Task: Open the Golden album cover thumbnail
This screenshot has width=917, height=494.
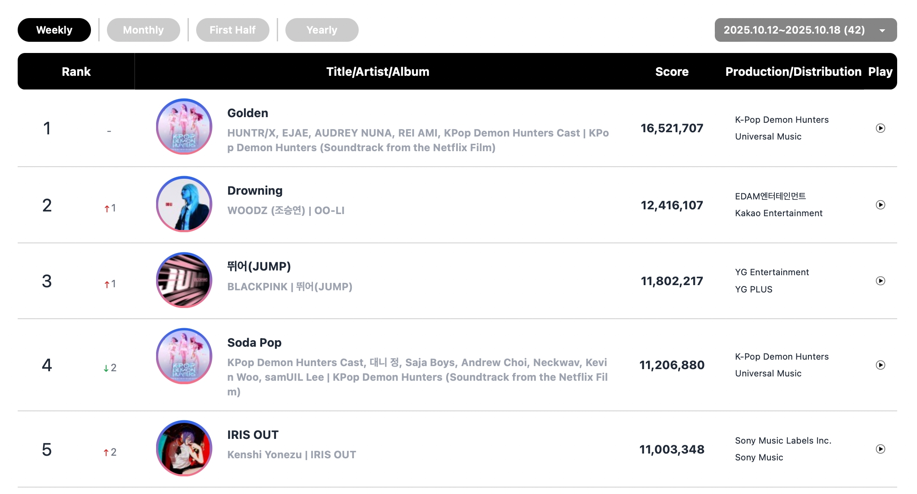Action: click(x=184, y=127)
